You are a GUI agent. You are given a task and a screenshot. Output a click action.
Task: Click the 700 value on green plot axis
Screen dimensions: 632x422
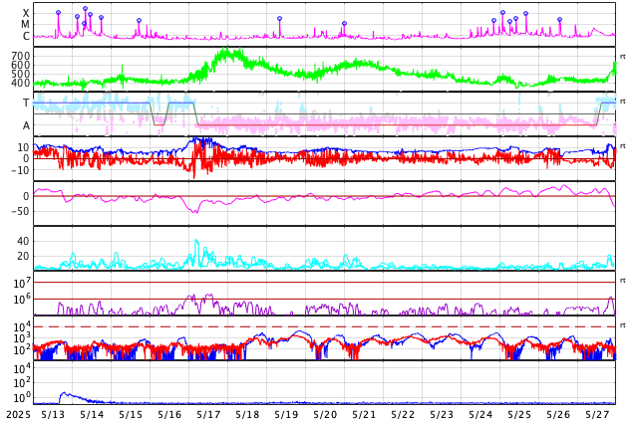(x=21, y=56)
